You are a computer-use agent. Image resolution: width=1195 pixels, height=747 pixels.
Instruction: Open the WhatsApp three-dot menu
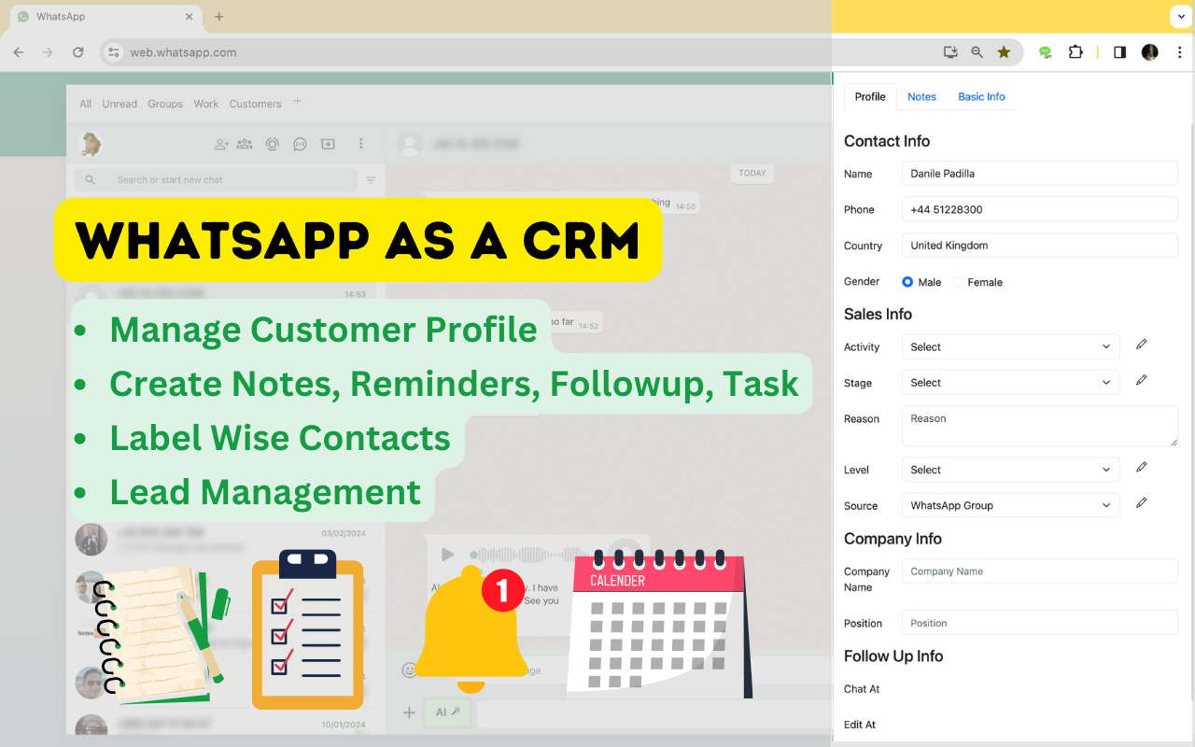361,144
